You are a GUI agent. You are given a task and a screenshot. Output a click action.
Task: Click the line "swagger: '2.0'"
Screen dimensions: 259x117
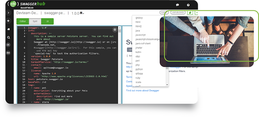[x=38, y=28]
